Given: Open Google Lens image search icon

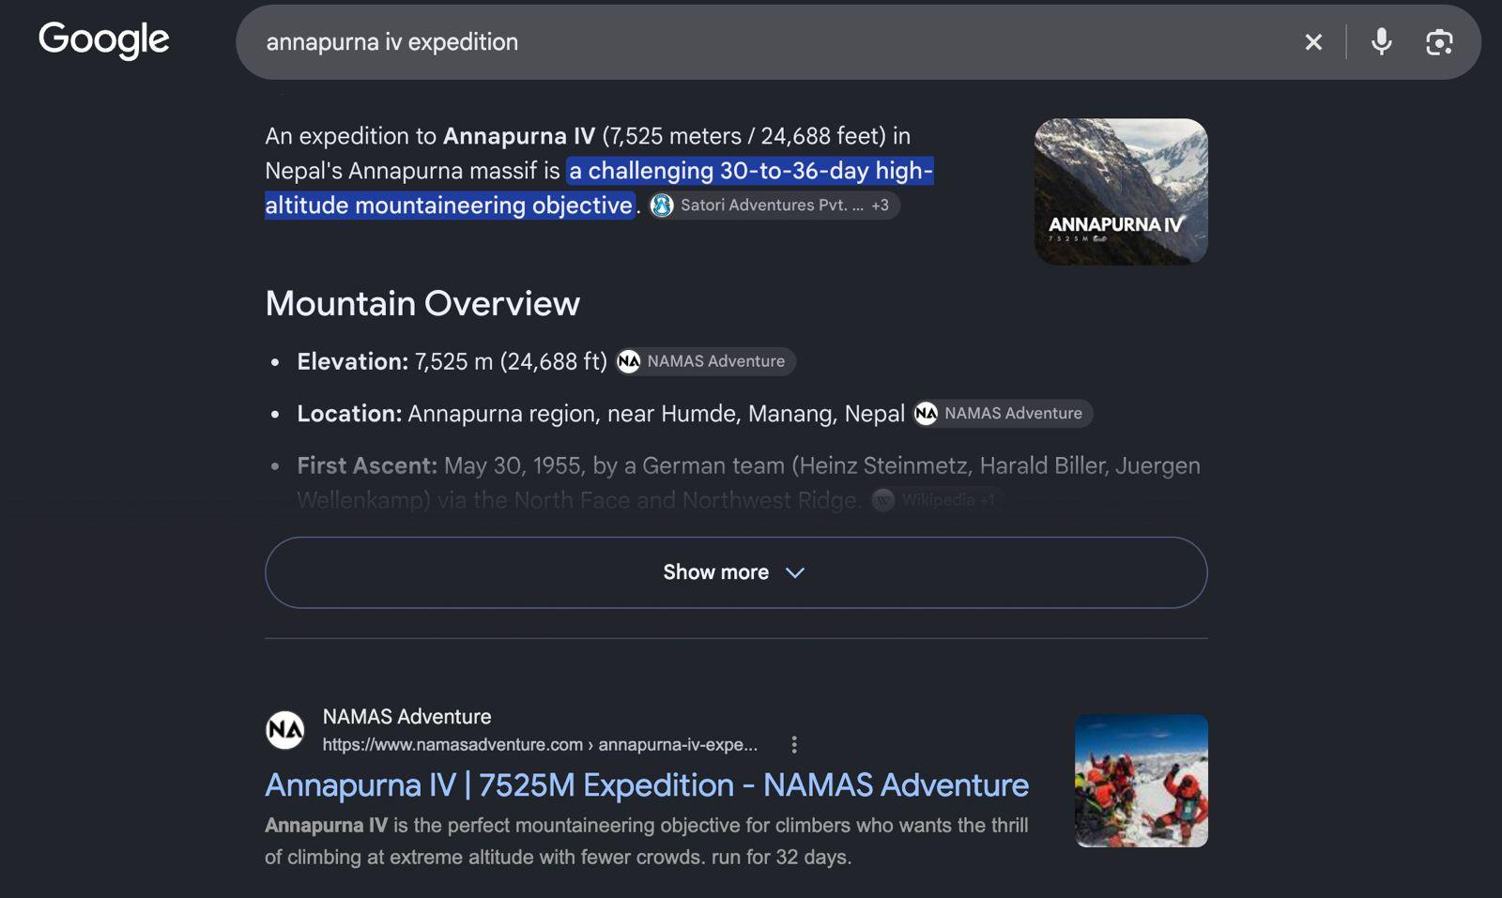Looking at the screenshot, I should coord(1439,42).
